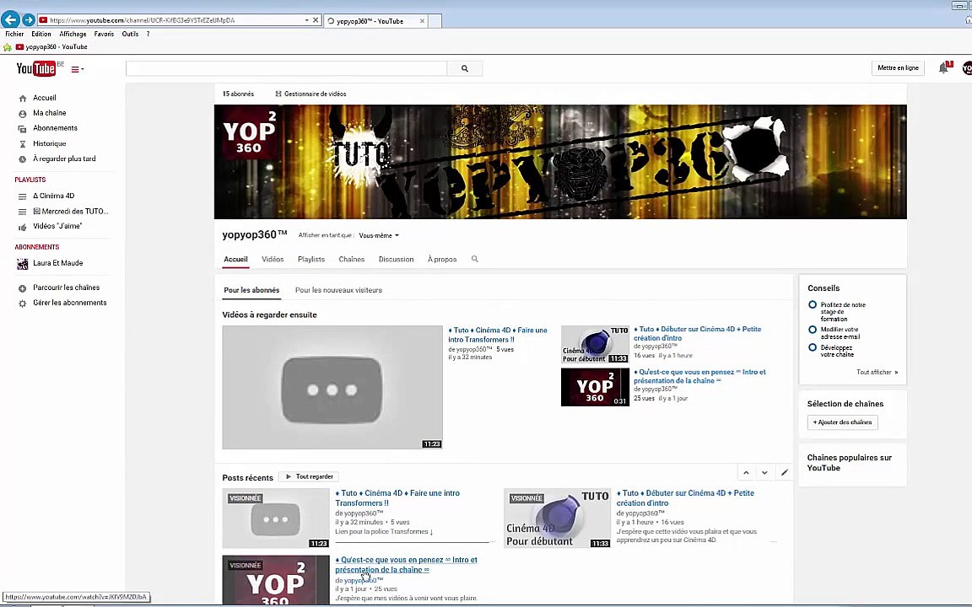Expand Tout afficher in Conseils
This screenshot has height=607, width=972.
(x=877, y=373)
